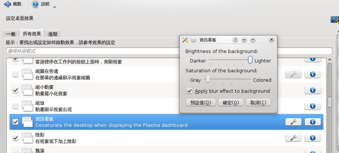Screen dimensions: 339x153
Task: Click the 預設值(D) defaults button
Action: (201, 102)
